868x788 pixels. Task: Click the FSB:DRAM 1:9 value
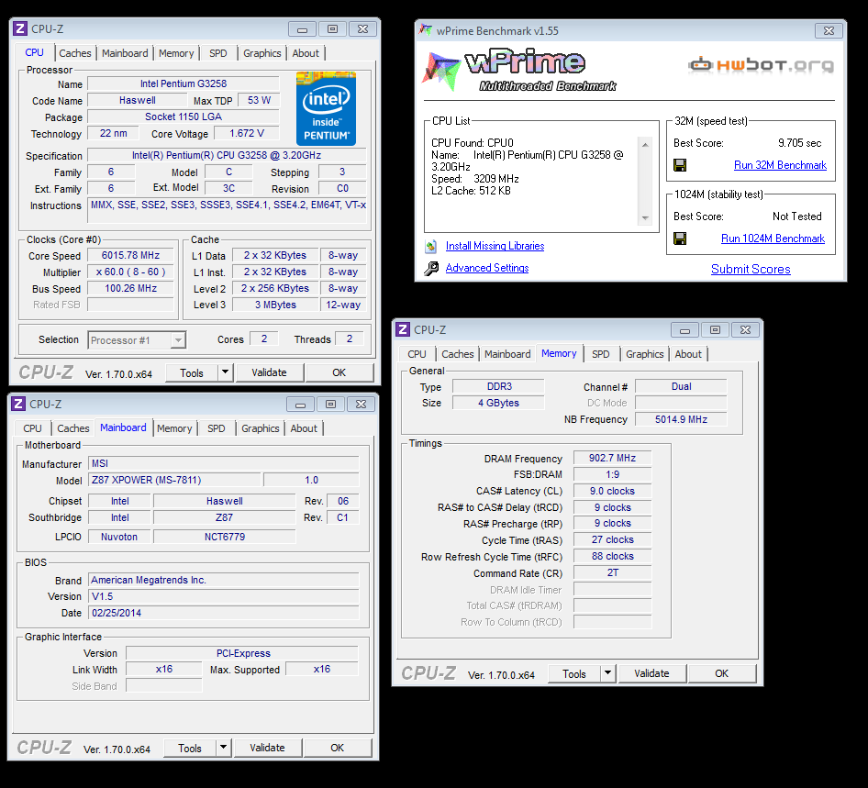click(x=612, y=474)
